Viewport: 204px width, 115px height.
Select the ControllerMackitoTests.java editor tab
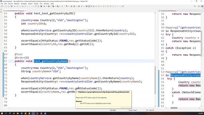(x=15, y=11)
